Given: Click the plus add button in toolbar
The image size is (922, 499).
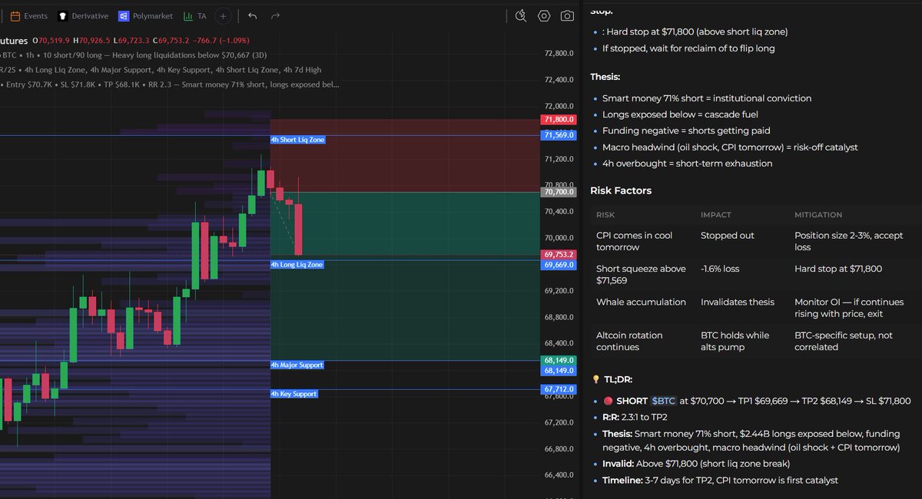Looking at the screenshot, I should tap(222, 15).
